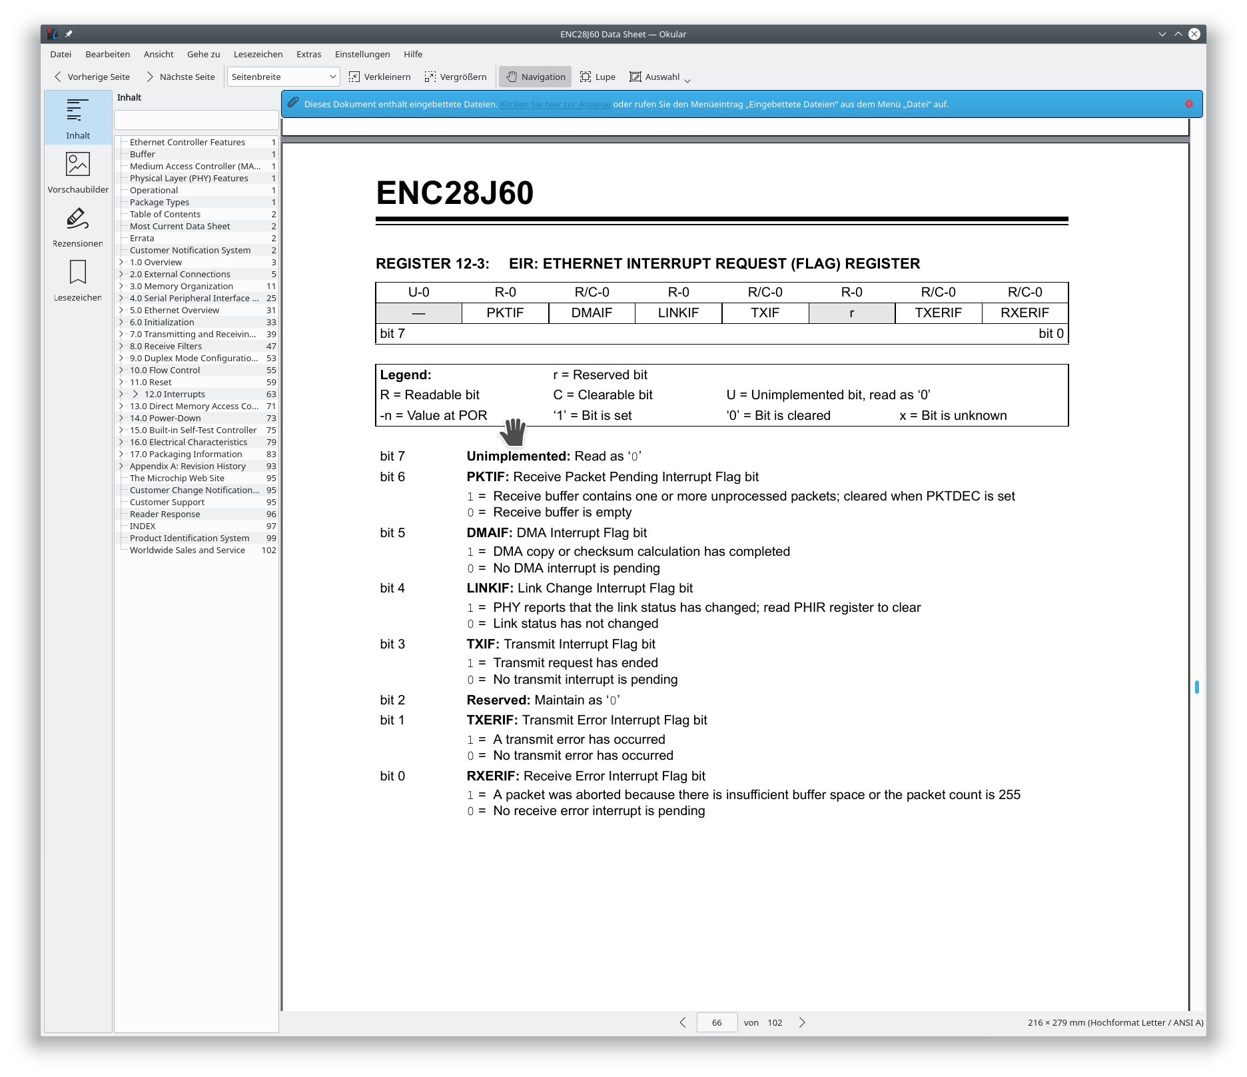Select 6.0 Initialization entry
1247x1077 pixels.
pyautogui.click(x=197, y=322)
